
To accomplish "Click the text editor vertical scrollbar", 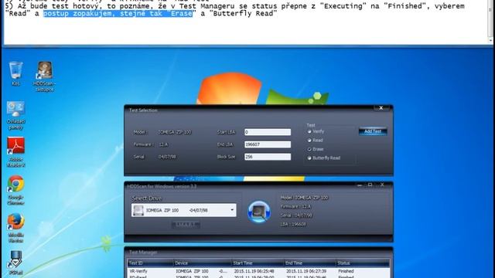I will (x=490, y=22).
